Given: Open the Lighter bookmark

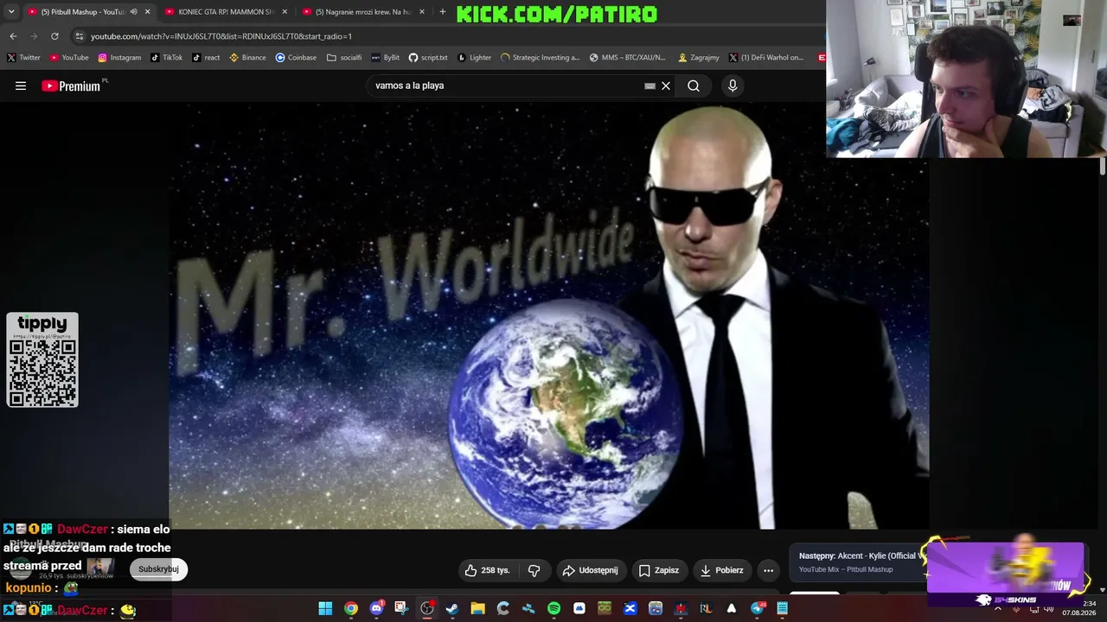Looking at the screenshot, I should (x=474, y=58).
